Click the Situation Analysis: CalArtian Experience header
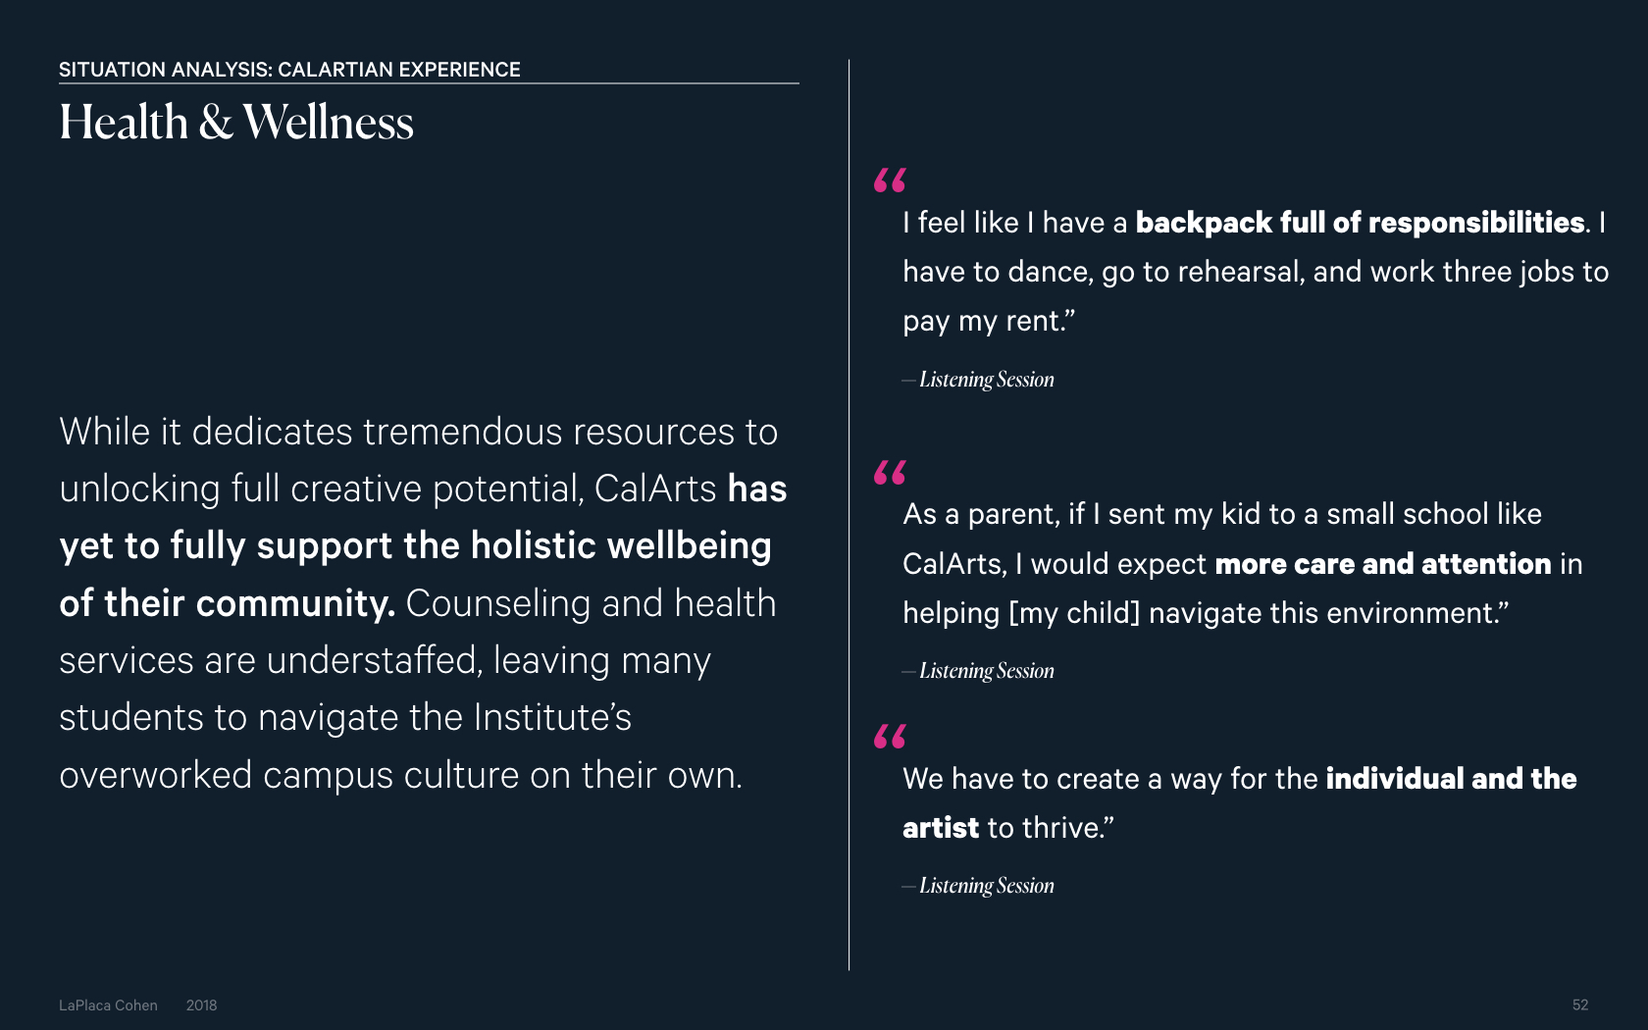 [289, 70]
